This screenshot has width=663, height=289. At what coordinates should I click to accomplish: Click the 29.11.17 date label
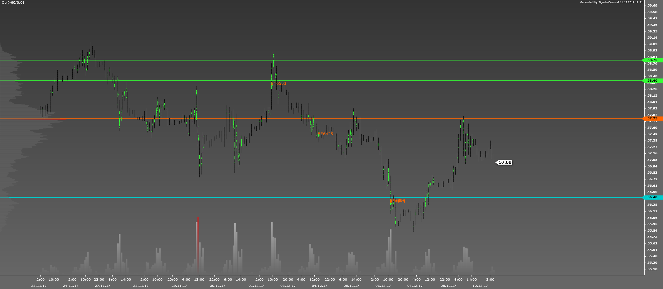pyautogui.click(x=179, y=286)
